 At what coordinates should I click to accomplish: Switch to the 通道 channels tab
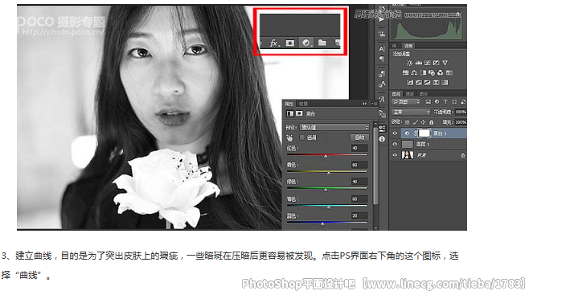tap(410, 93)
